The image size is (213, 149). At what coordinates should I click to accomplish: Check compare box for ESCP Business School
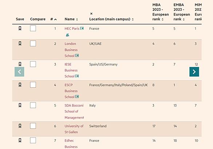[x=33, y=85]
